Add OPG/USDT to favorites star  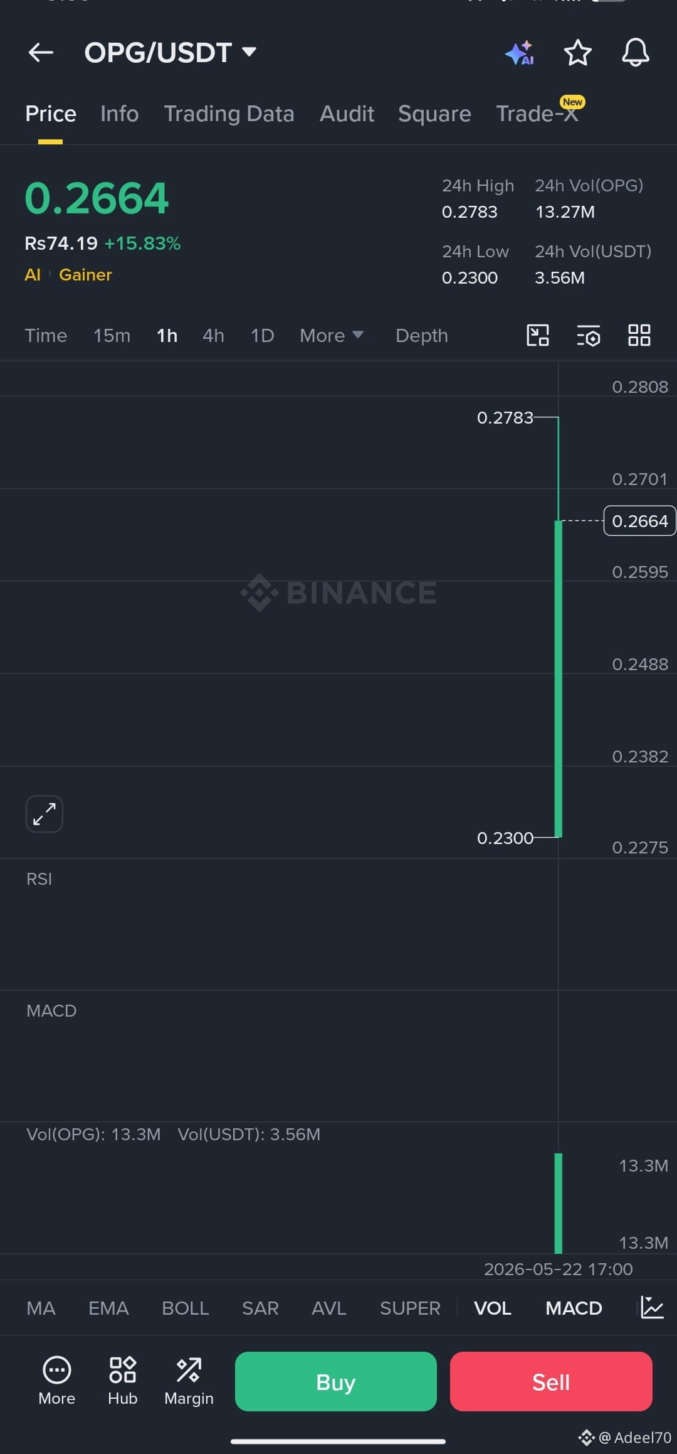click(x=577, y=53)
